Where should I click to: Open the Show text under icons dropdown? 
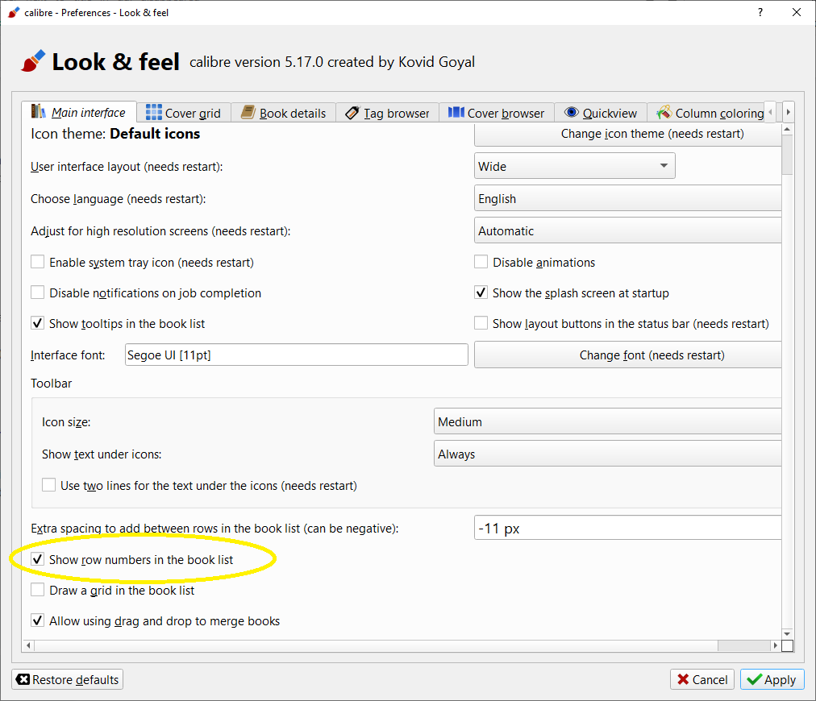(x=608, y=454)
